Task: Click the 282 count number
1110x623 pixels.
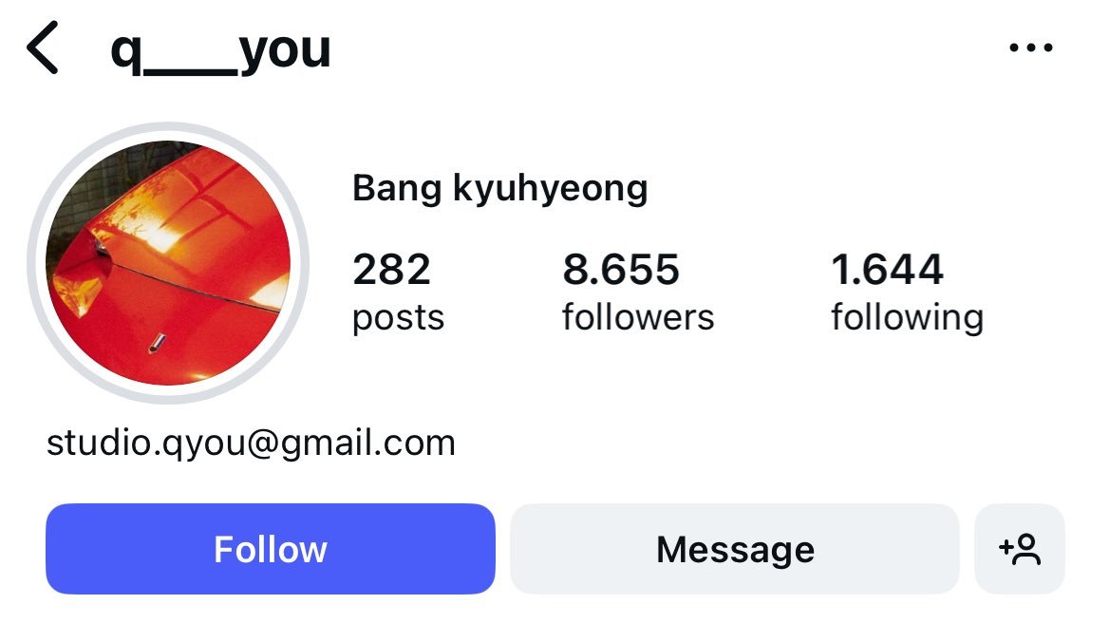Action: click(391, 270)
